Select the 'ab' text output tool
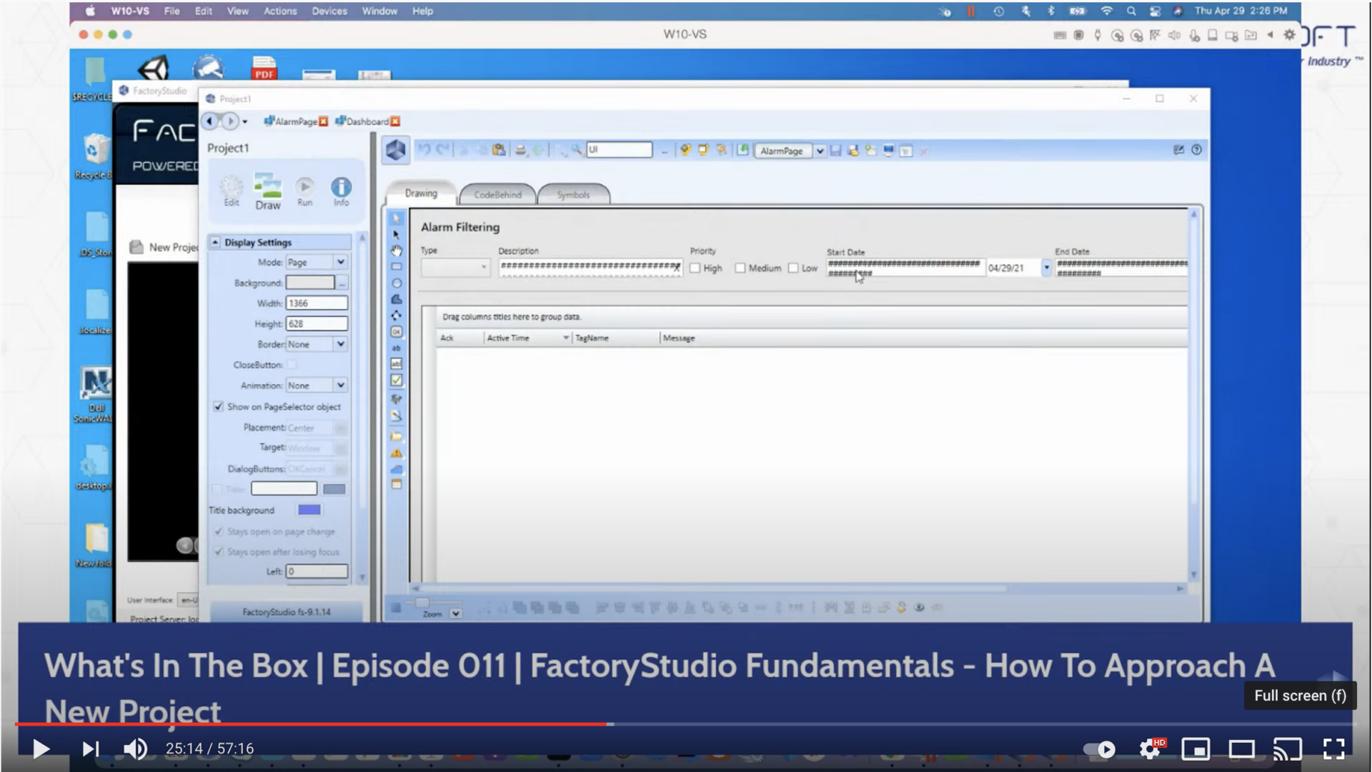The height and width of the screenshot is (772, 1372). tap(397, 348)
